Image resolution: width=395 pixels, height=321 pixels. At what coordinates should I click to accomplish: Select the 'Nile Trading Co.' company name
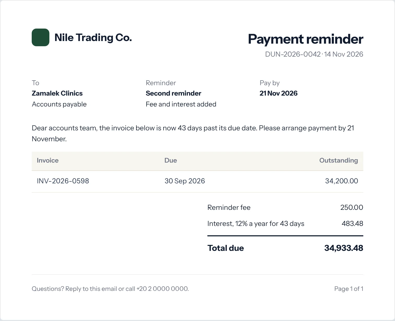(93, 38)
